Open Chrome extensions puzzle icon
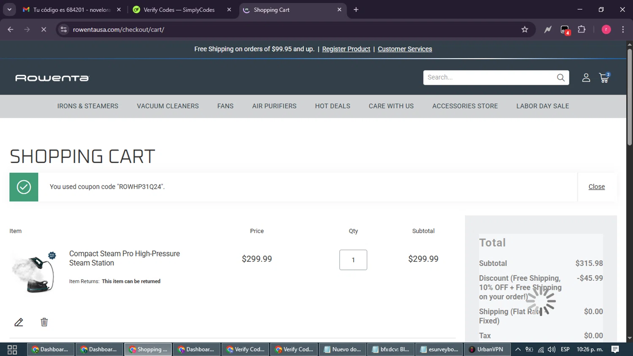 point(582,30)
